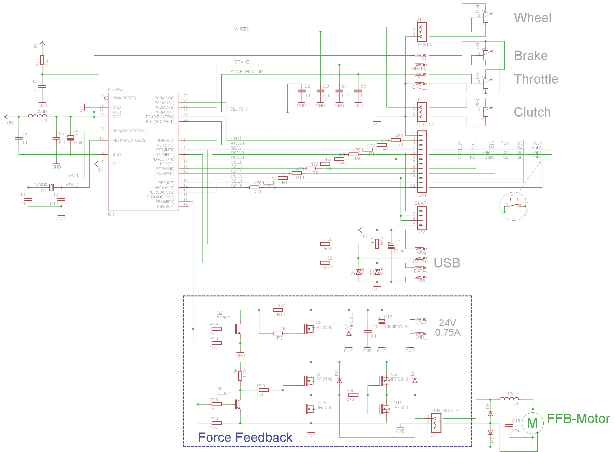Click the Q10 IRF530 MOSFET symbol
This screenshot has width=615, height=452.
[309, 409]
